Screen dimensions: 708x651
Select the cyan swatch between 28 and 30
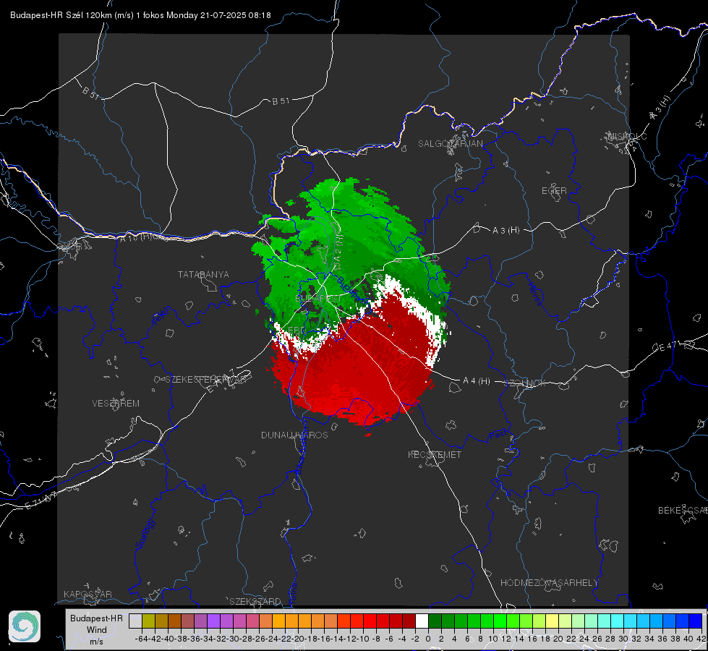tap(617, 621)
